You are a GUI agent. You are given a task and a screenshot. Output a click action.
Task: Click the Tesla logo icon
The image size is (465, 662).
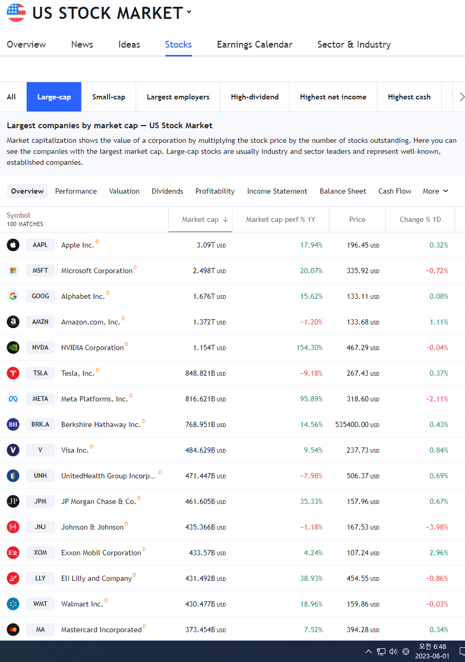click(13, 373)
